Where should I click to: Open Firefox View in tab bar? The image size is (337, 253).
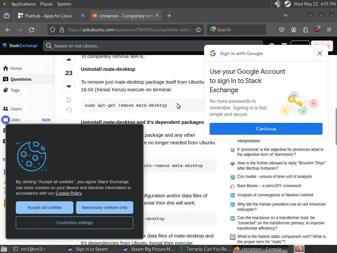tap(7, 16)
